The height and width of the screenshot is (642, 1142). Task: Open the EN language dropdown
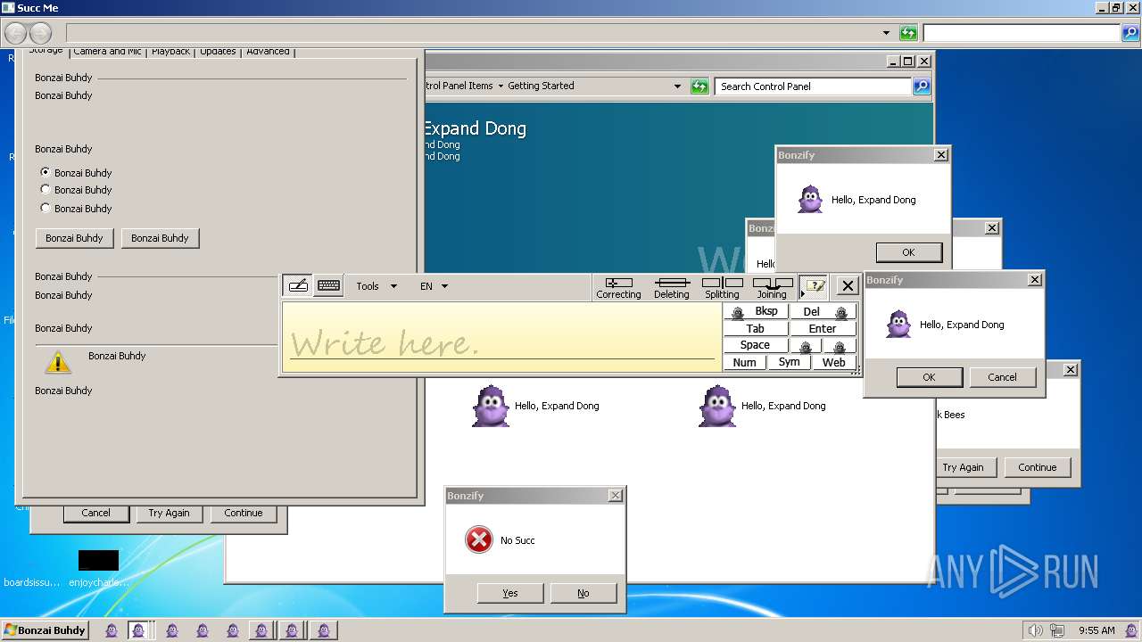(434, 286)
